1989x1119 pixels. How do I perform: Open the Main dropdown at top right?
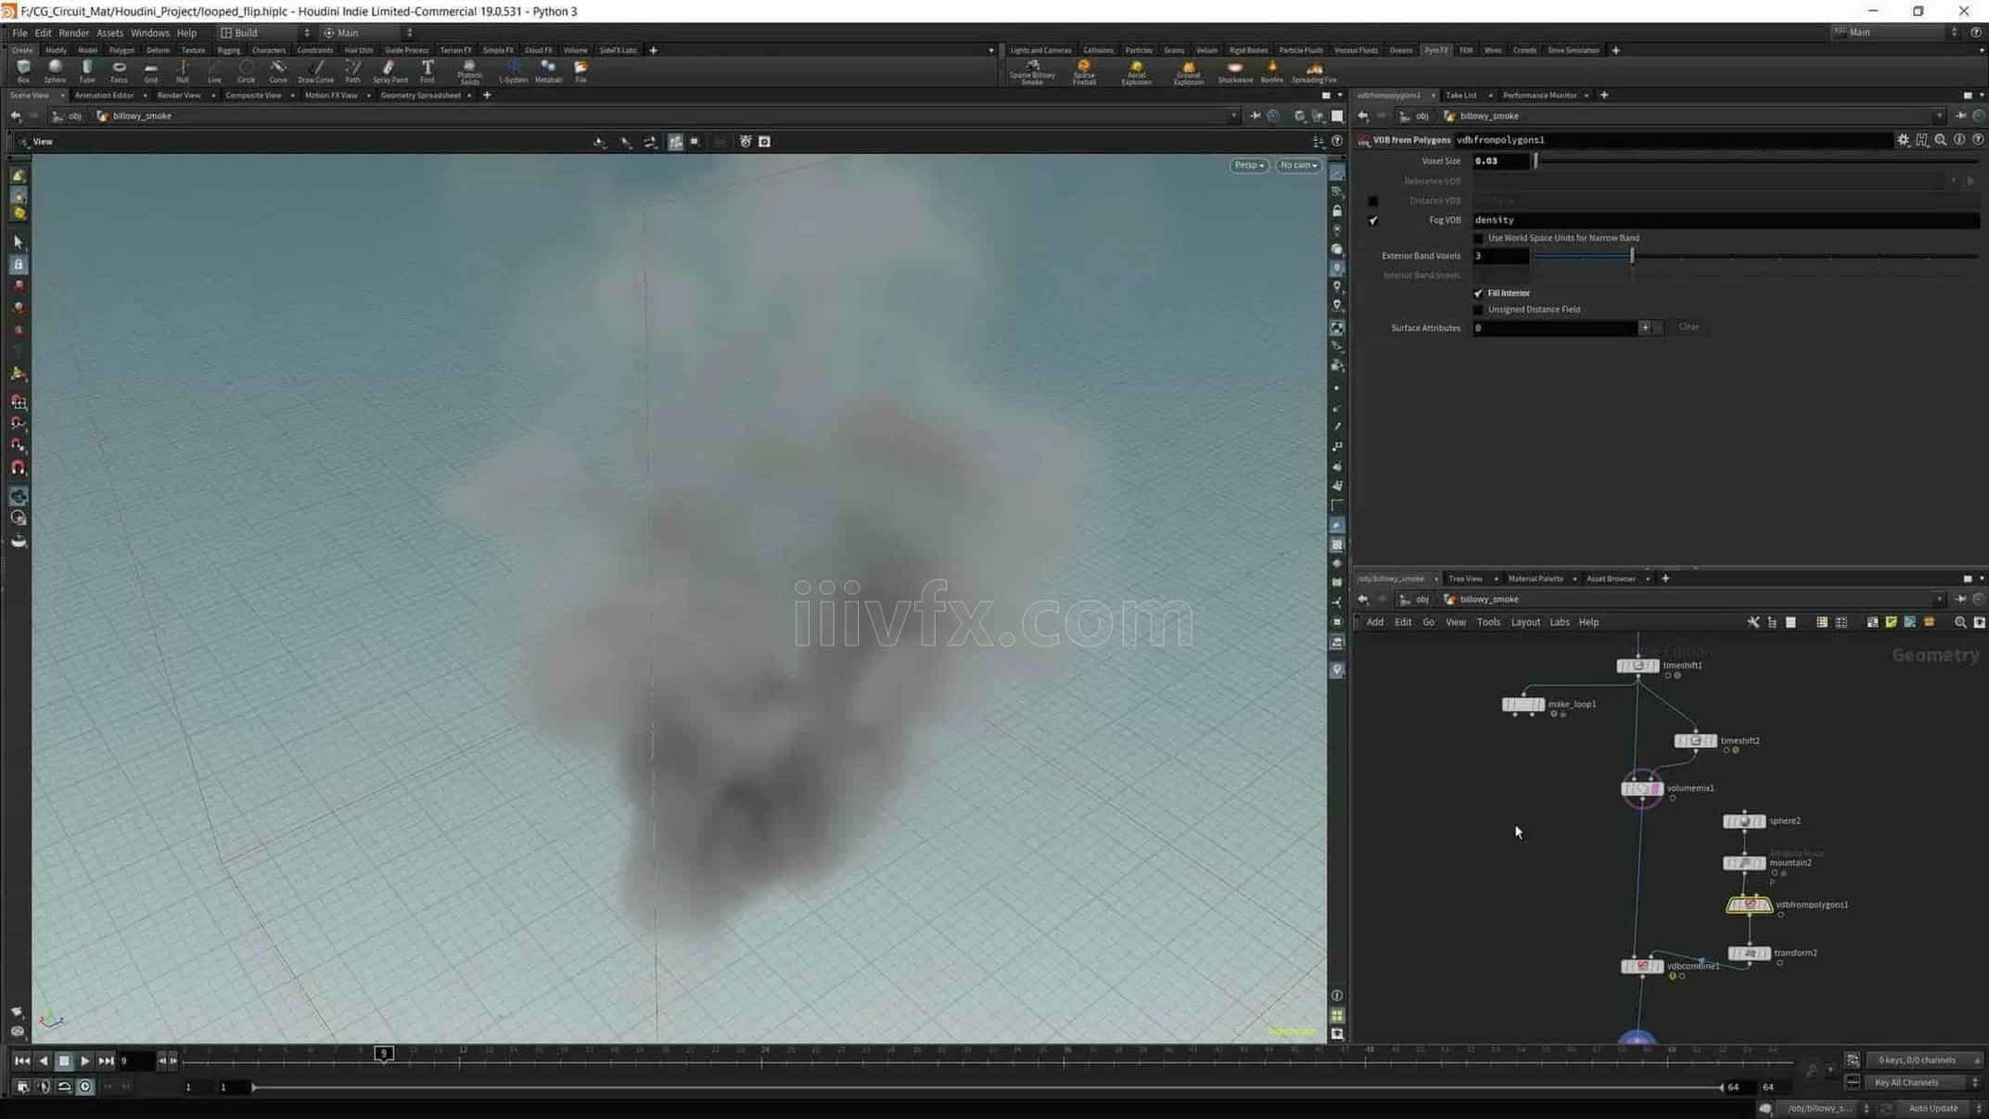click(1895, 32)
